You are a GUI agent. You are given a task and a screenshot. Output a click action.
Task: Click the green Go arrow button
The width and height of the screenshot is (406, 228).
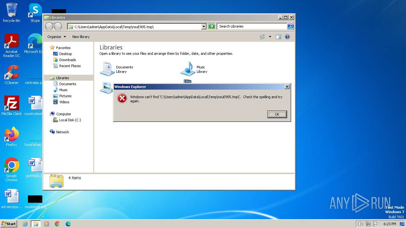[x=212, y=27]
